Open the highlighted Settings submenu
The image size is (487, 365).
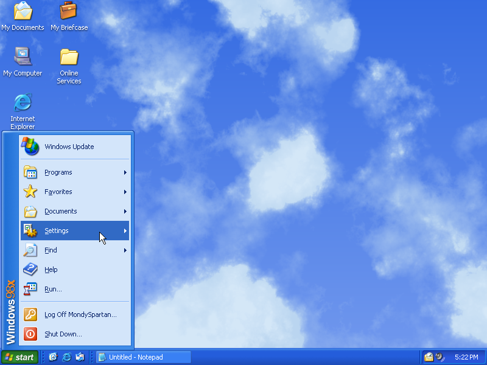(74, 231)
